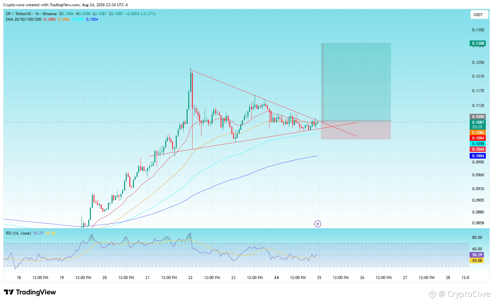Click the close value C0.1087 in the legend

tap(116, 14)
